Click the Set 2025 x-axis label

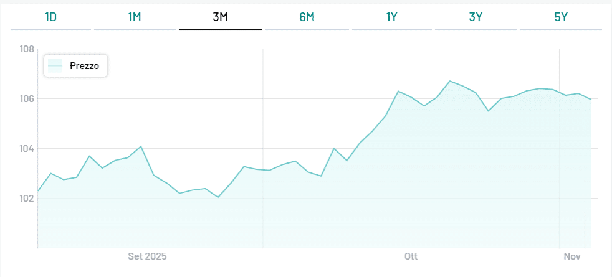147,256
